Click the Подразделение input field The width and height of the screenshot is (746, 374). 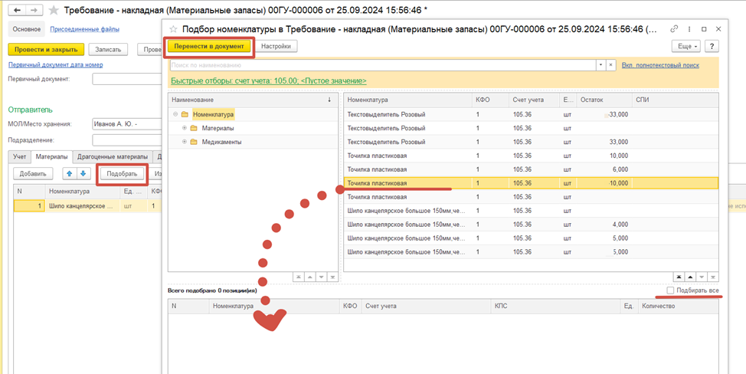[126, 140]
